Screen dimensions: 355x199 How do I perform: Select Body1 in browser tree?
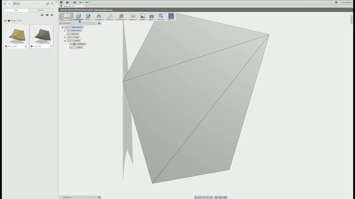(x=79, y=48)
